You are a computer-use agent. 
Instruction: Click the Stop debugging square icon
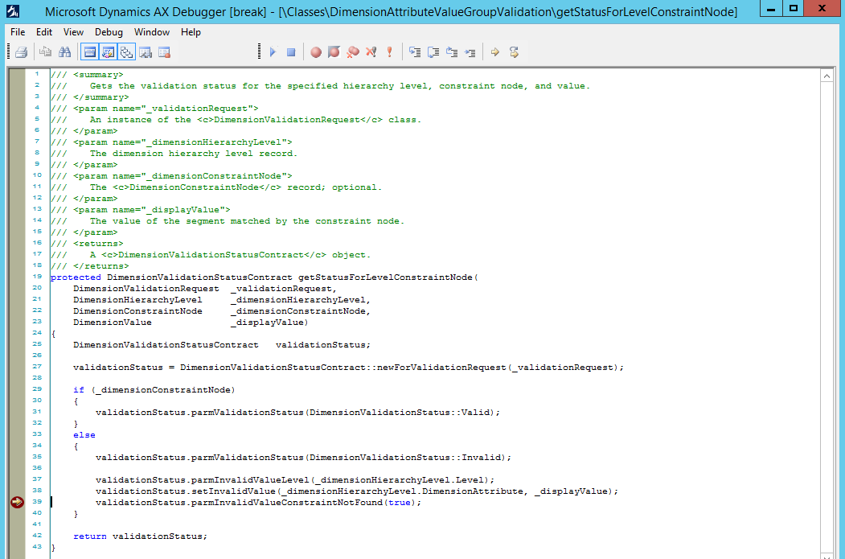coord(291,52)
